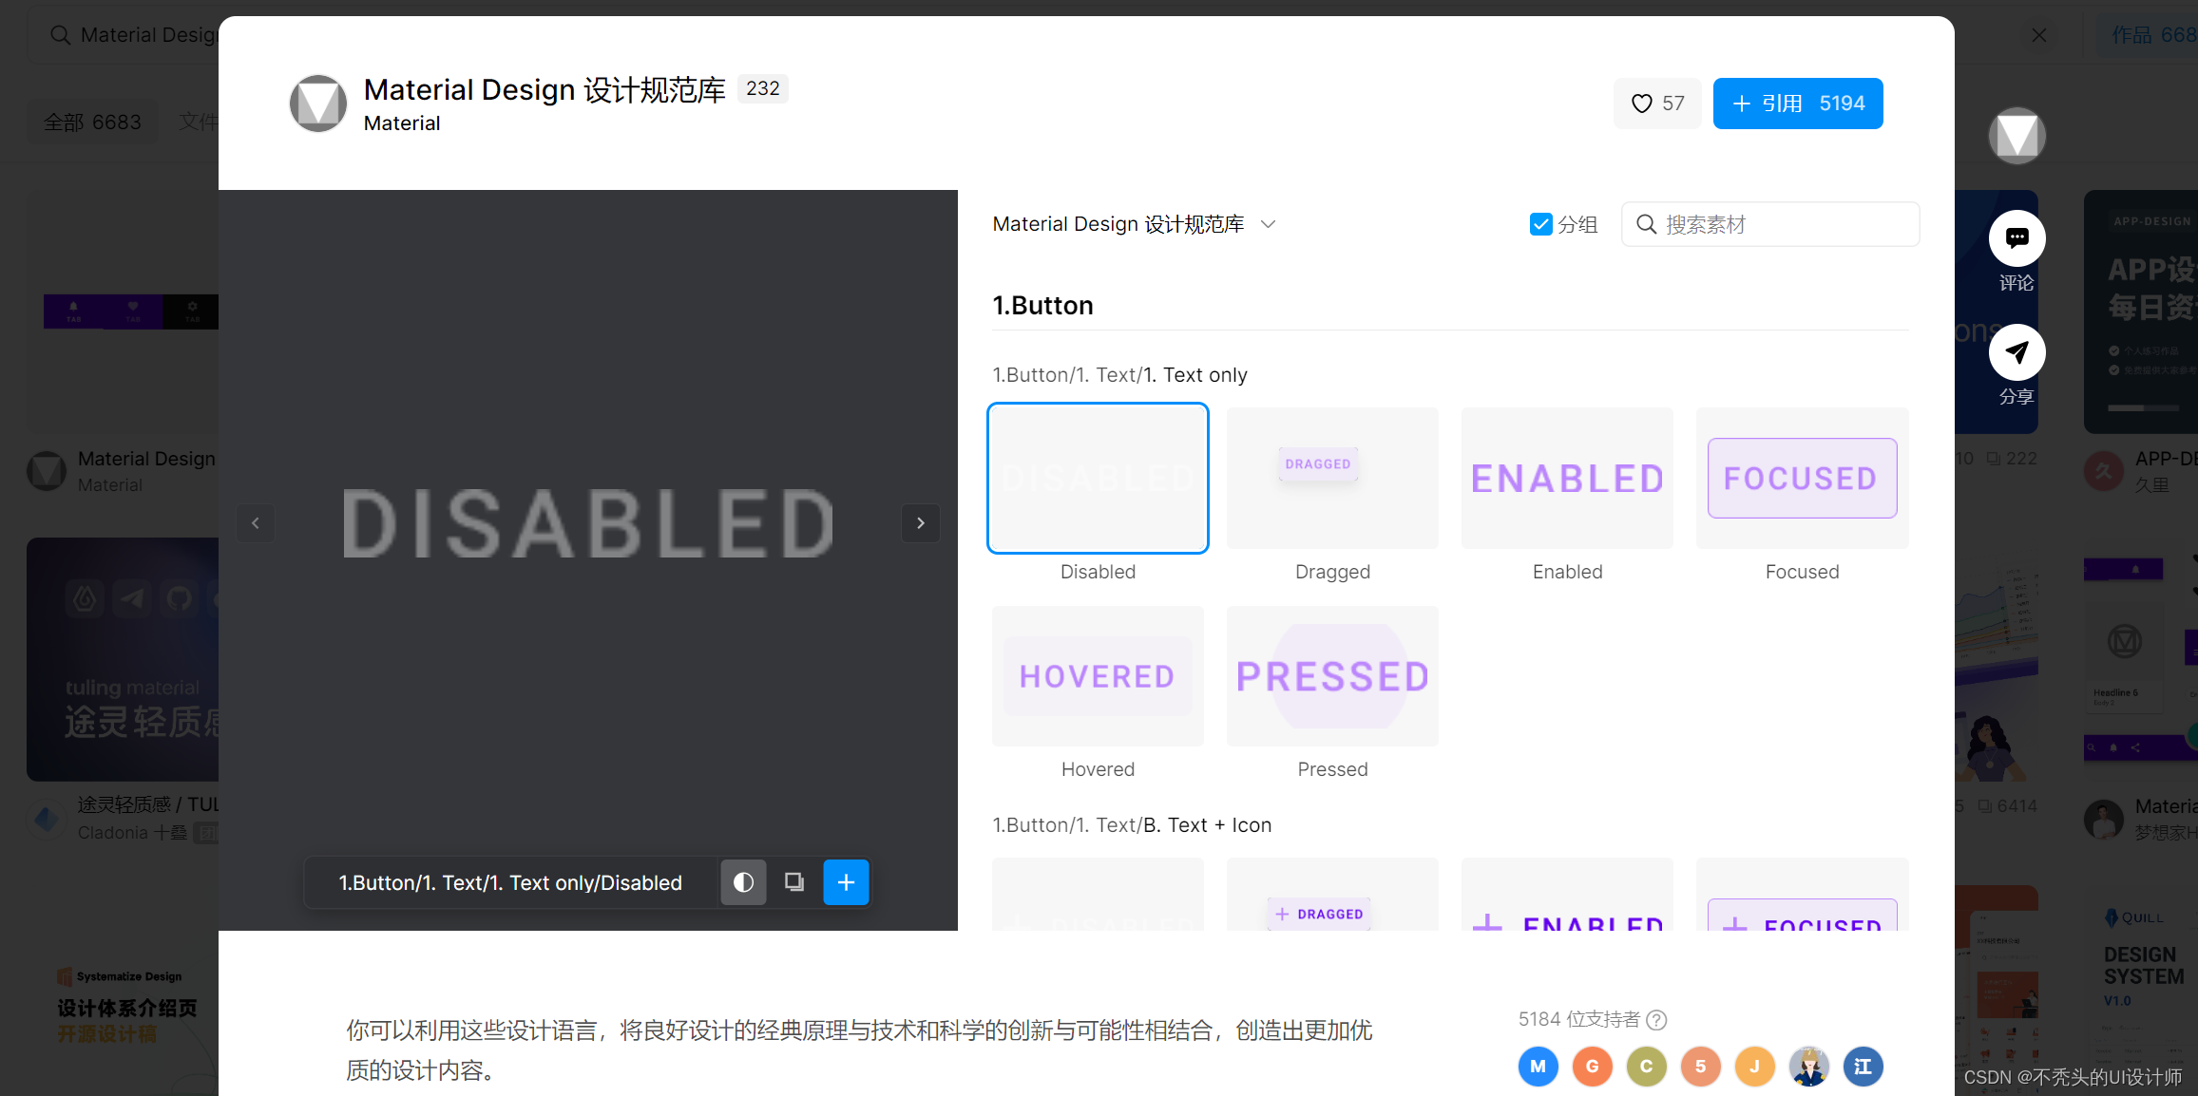Go to the next preview with right arrow
2198x1096 pixels.
click(920, 523)
